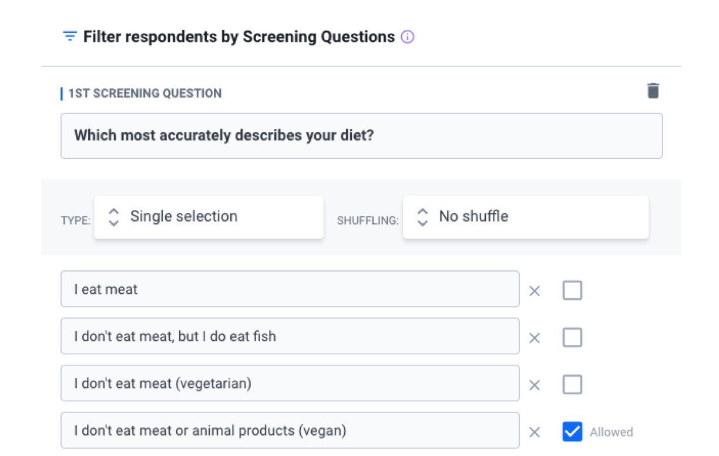Remove the vegan answer option
719x456 pixels.
click(x=535, y=432)
